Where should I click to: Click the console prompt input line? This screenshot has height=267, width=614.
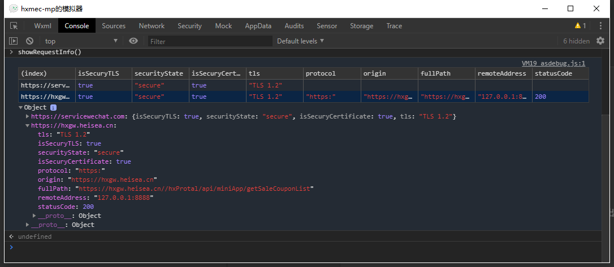(305, 247)
